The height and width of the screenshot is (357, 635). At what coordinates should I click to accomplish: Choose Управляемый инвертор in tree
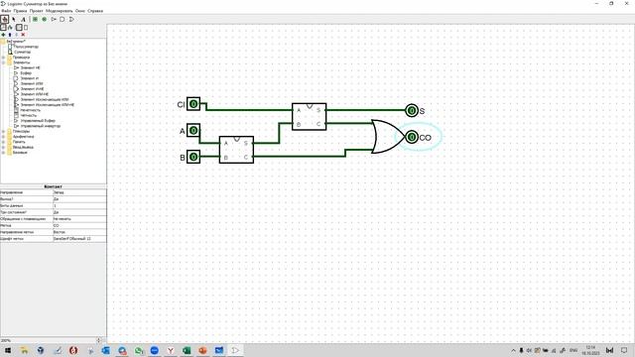[x=41, y=126]
